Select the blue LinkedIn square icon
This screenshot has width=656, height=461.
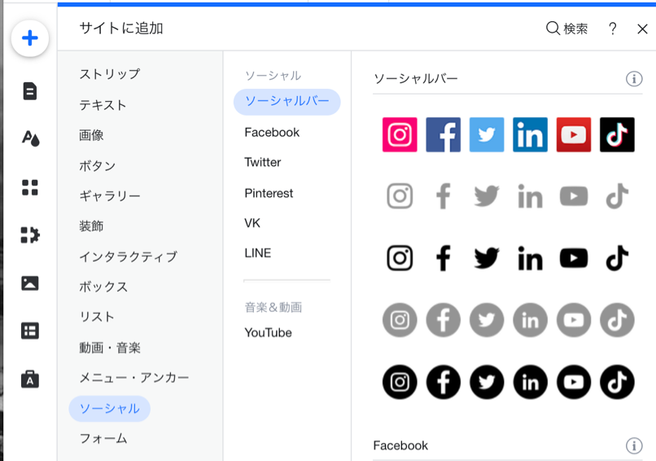pos(530,135)
